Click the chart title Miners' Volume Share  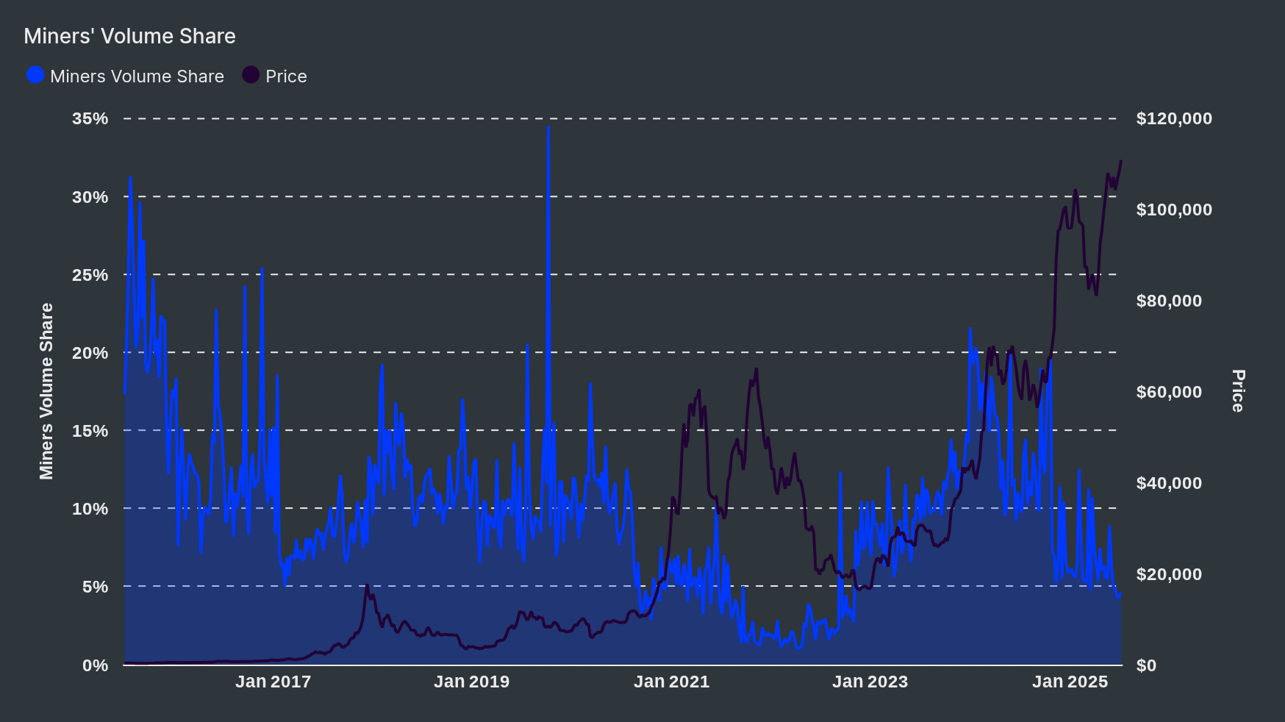tap(129, 35)
